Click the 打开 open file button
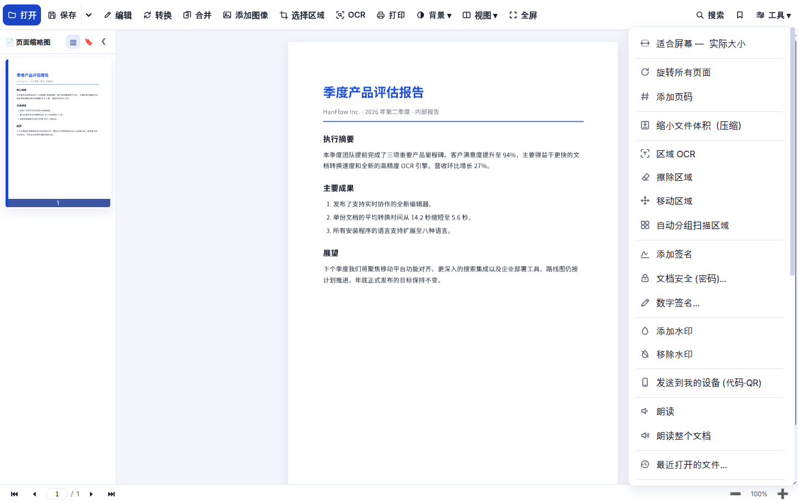798x503 pixels. [x=22, y=15]
